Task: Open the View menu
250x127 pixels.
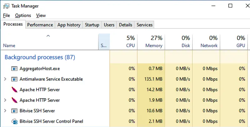Action: [41, 15]
